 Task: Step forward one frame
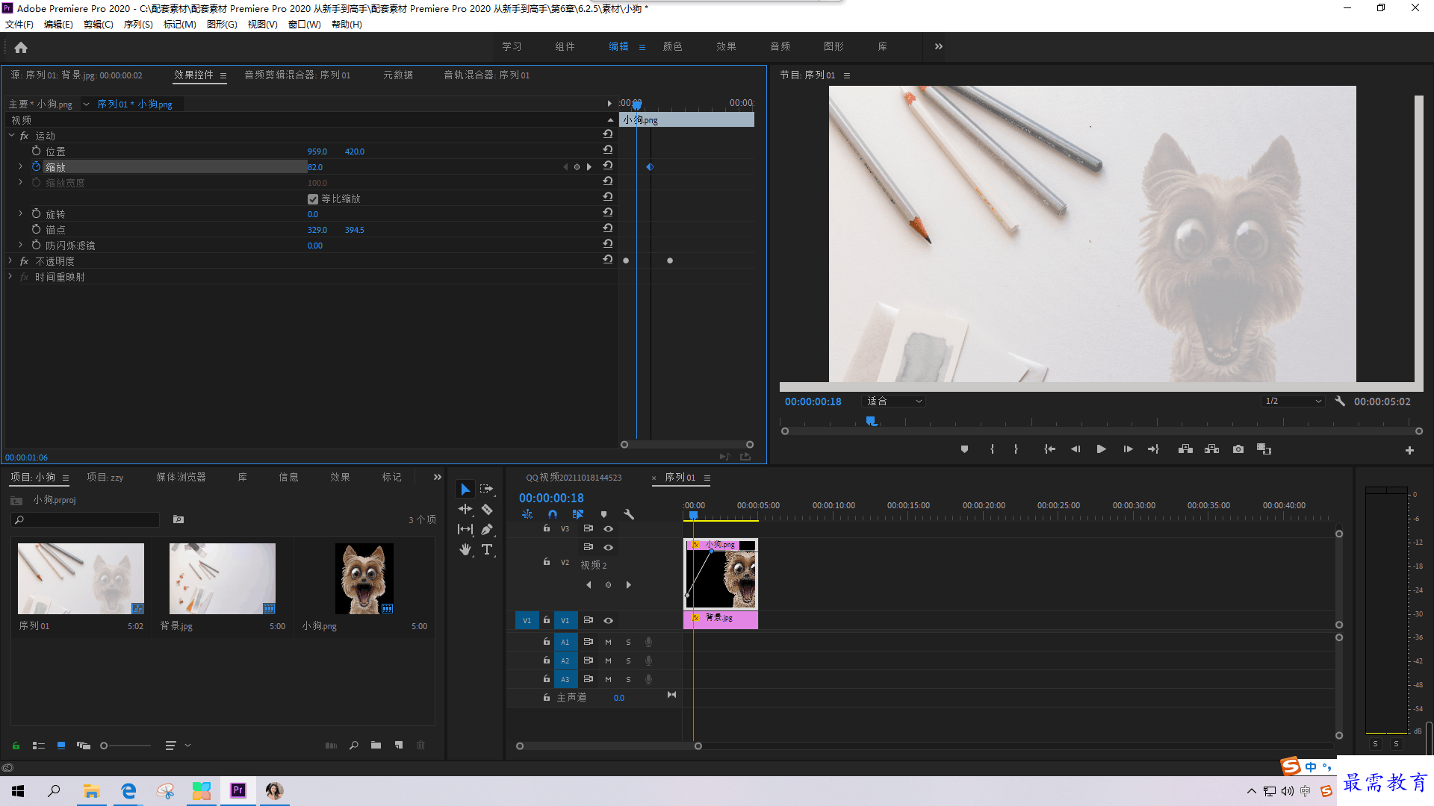[1128, 449]
